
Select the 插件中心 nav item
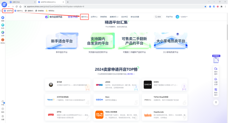(84, 17)
